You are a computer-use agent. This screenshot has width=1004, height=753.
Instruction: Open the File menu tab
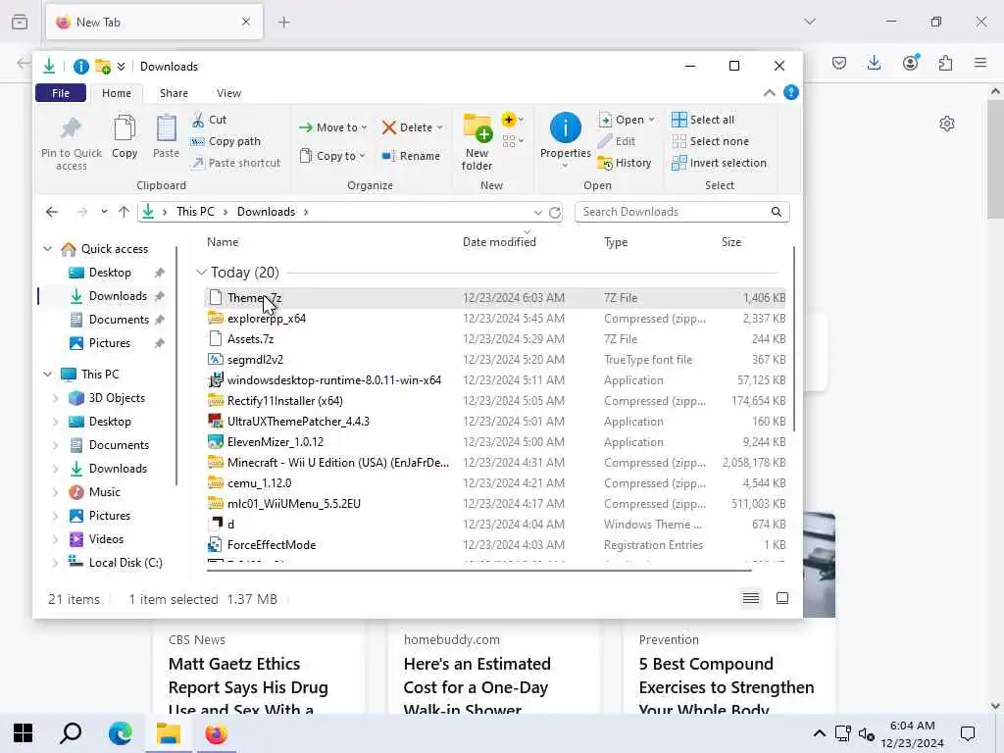61,93
